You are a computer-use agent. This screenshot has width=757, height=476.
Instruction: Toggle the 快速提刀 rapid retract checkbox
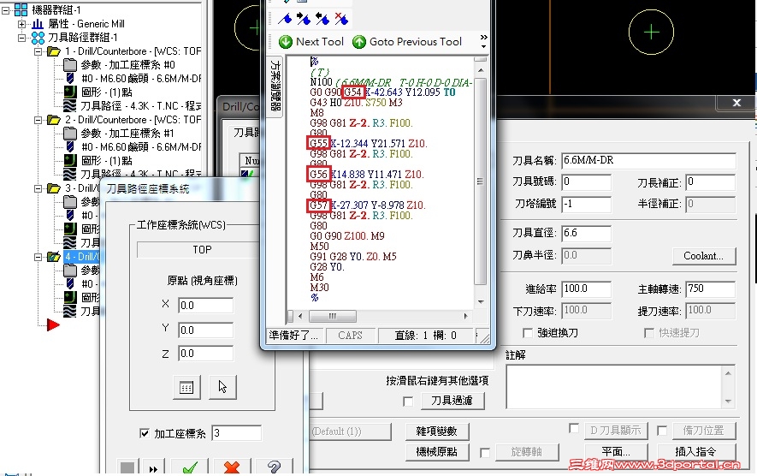coord(649,333)
